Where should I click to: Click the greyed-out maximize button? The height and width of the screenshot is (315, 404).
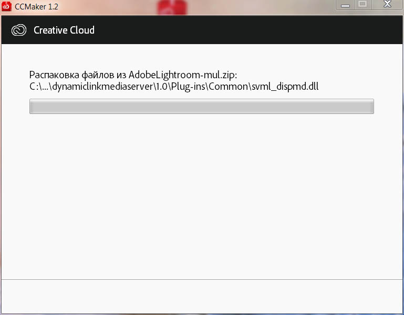pos(362,5)
